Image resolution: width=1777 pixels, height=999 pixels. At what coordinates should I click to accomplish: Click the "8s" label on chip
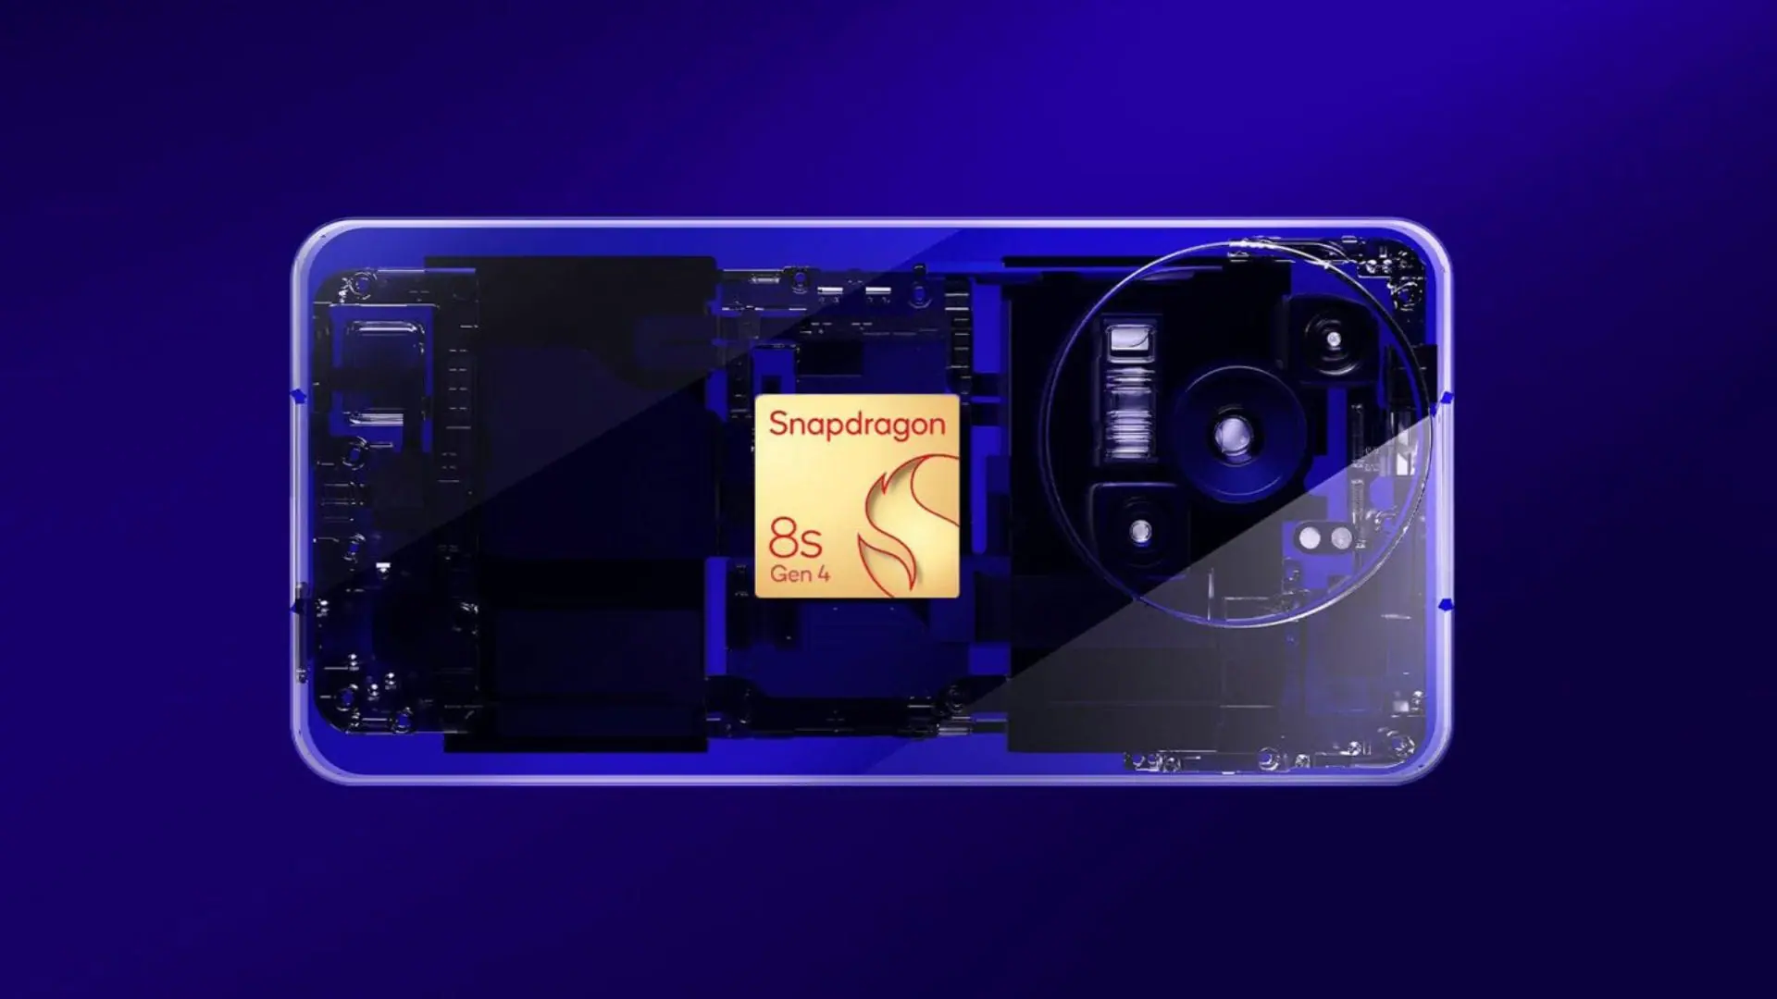click(794, 539)
